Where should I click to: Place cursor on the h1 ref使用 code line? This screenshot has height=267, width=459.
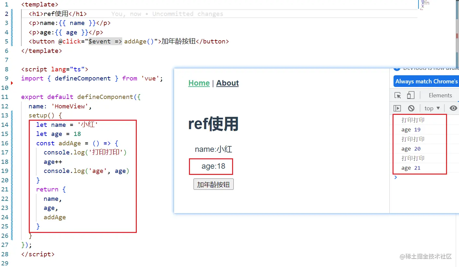[x=58, y=14]
